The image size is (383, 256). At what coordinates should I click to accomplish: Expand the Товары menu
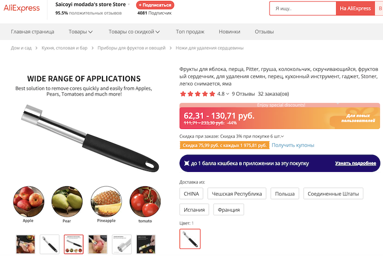[x=80, y=32]
